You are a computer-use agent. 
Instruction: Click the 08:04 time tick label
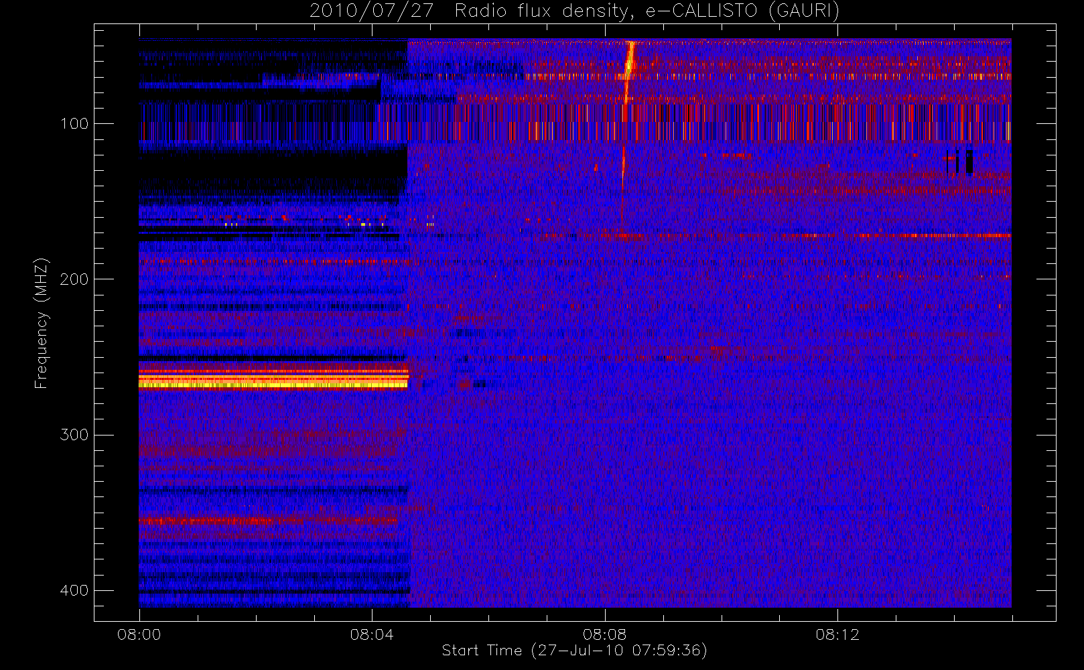click(x=372, y=634)
